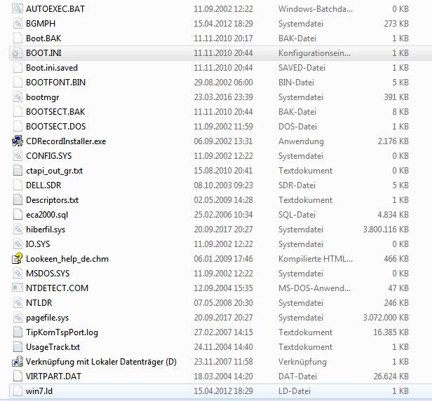
Task: Select the file named bootmgr
Action: [x=41, y=97]
